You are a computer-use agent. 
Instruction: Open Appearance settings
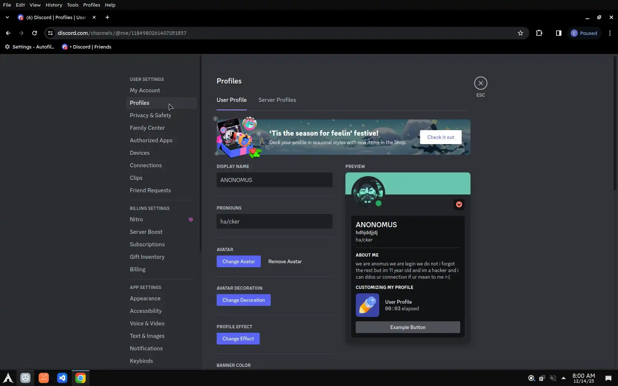click(161, 299)
